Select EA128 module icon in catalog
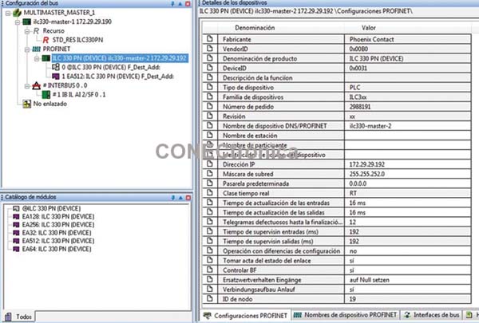Screen dimensions: 479x323 pos(16,215)
